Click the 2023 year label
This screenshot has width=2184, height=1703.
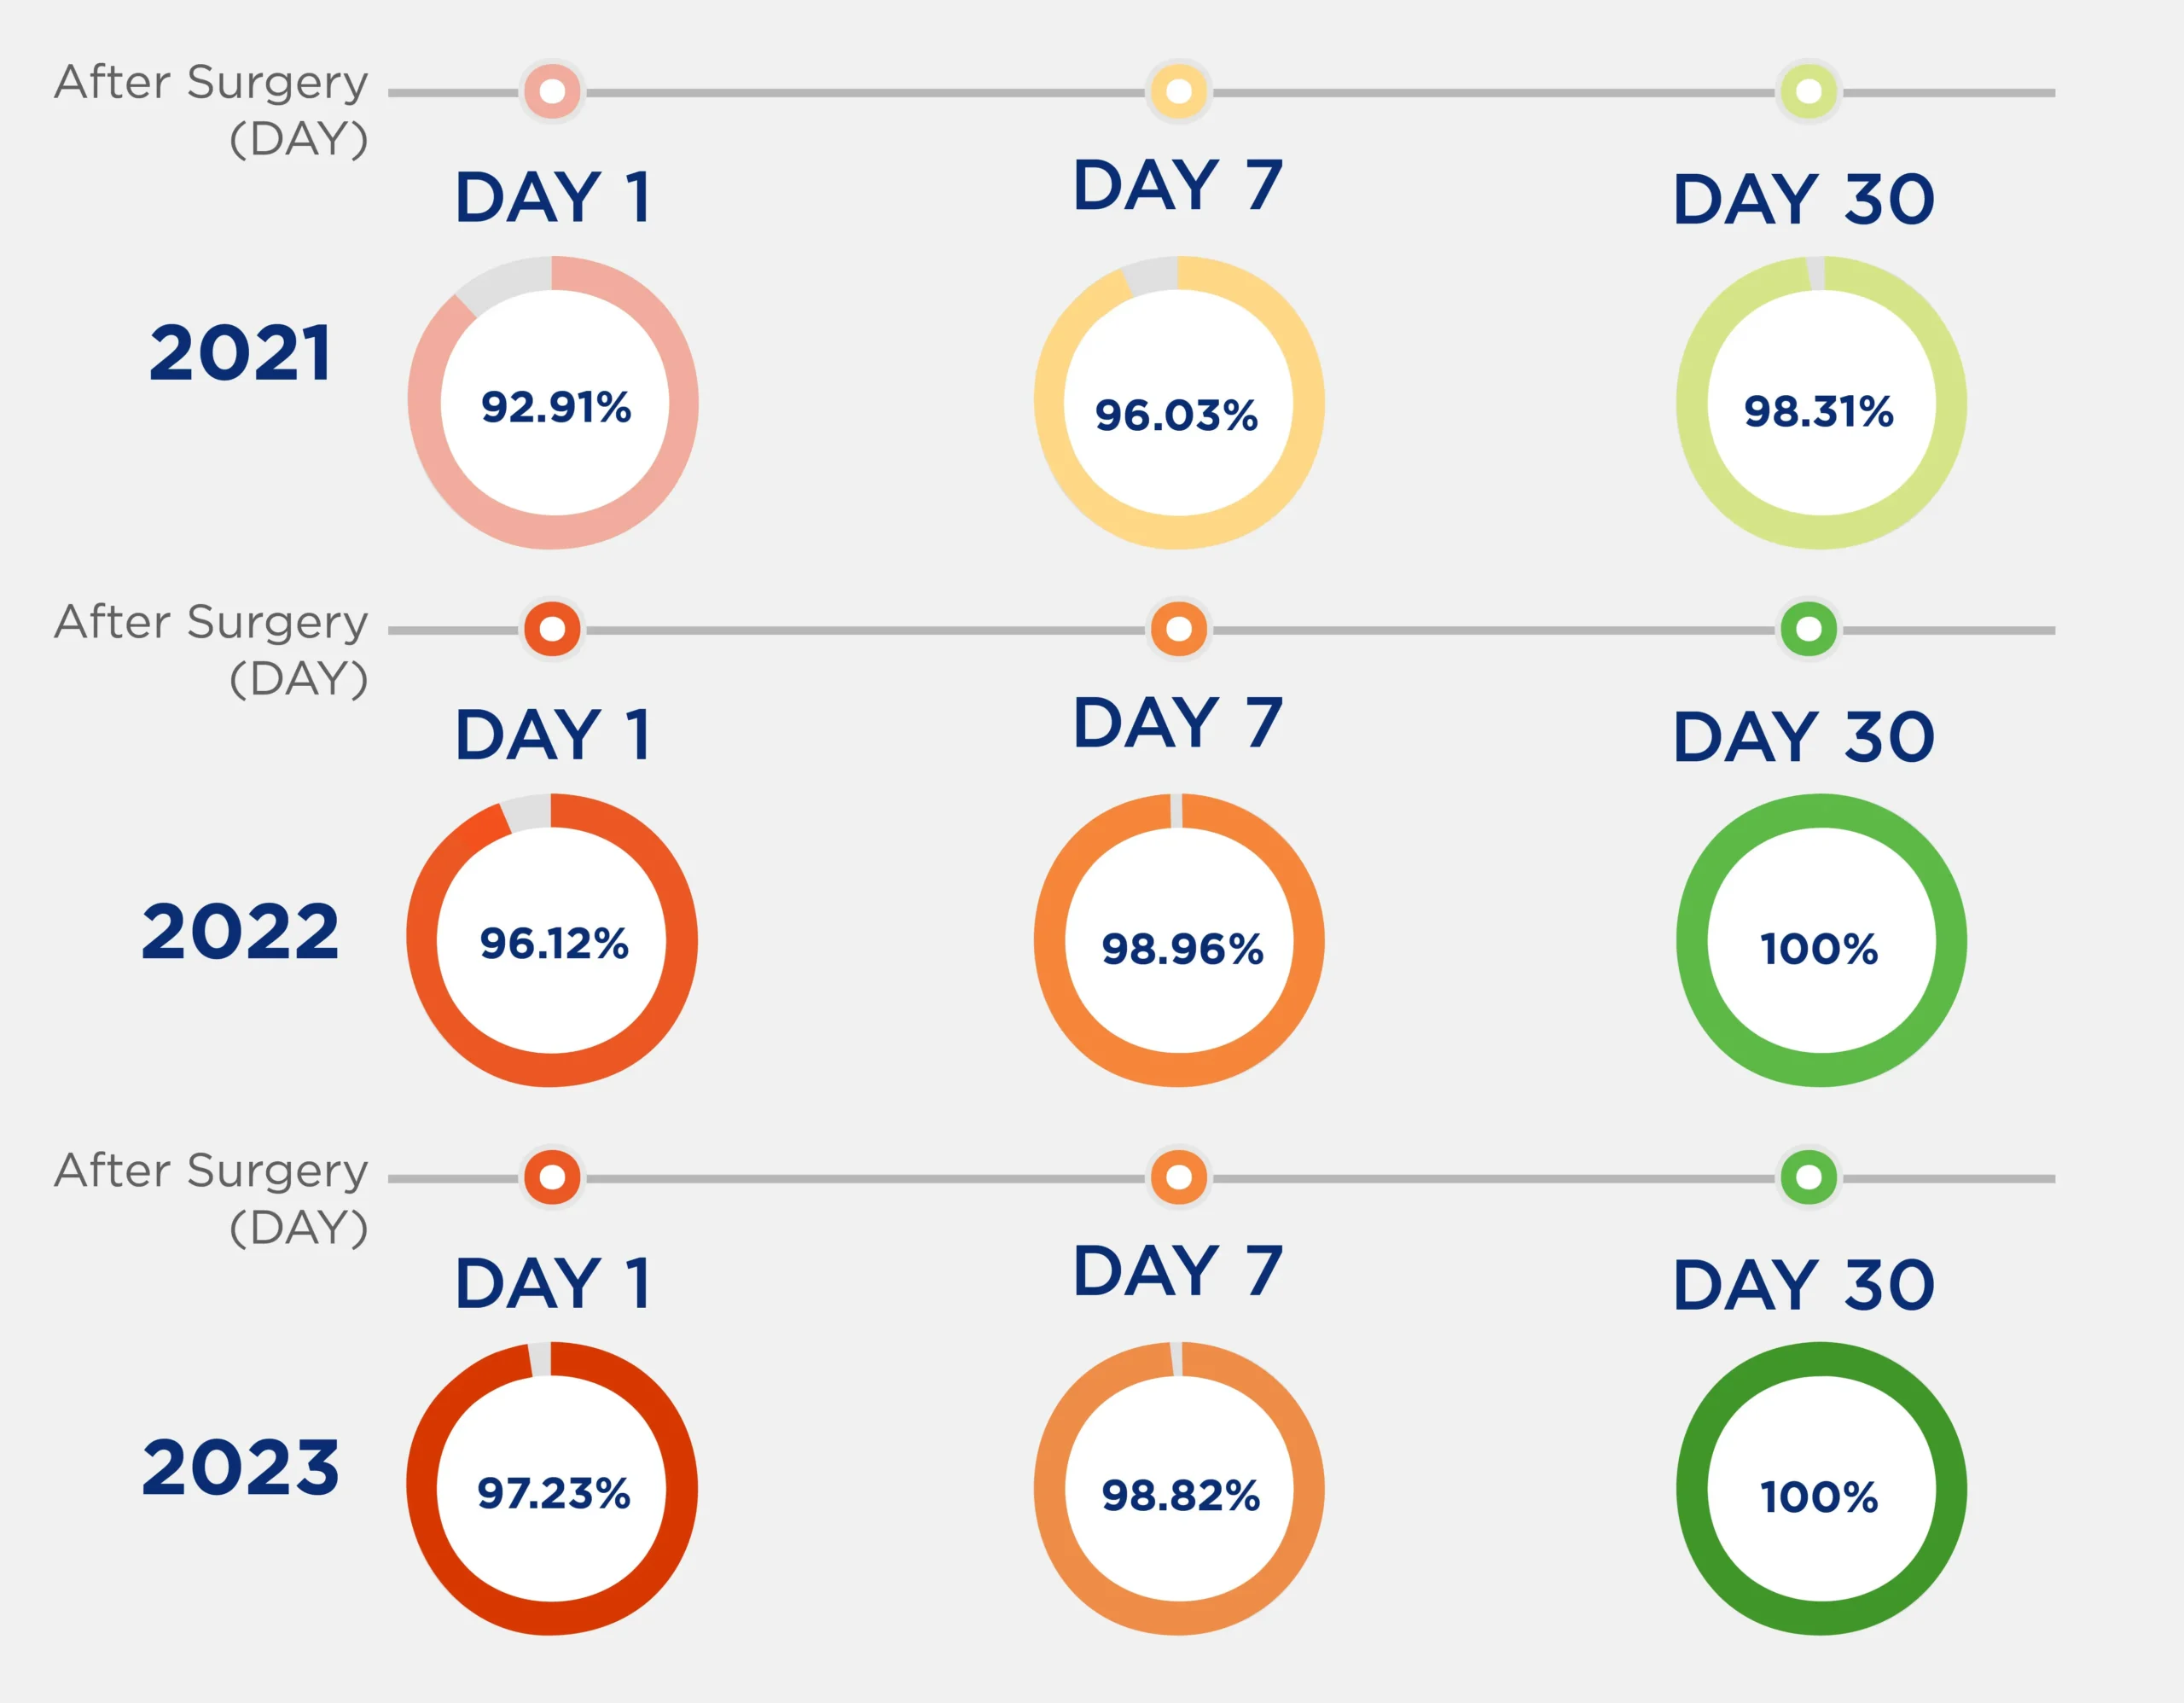tap(240, 1467)
